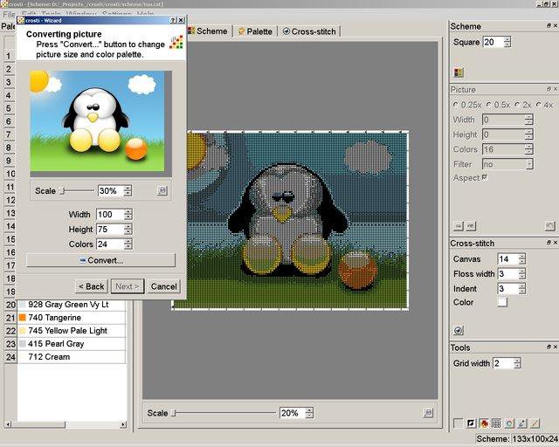Click the main canvas Scale slider handle

coord(173,413)
